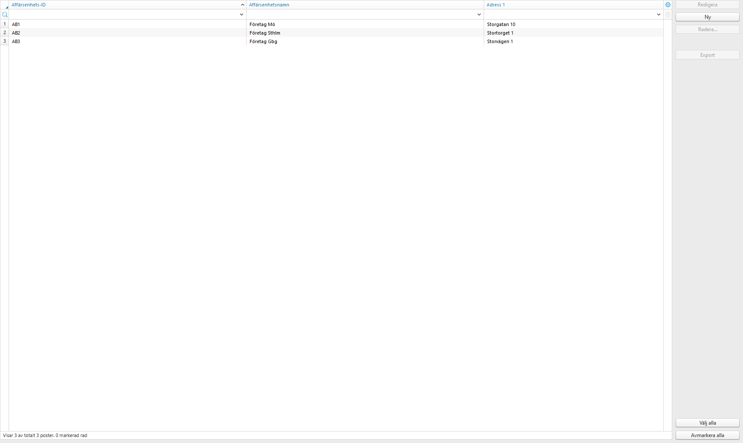Click the ascending sort arrow on Affärsenhets-ID
This screenshot has height=443, width=743.
point(242,4)
